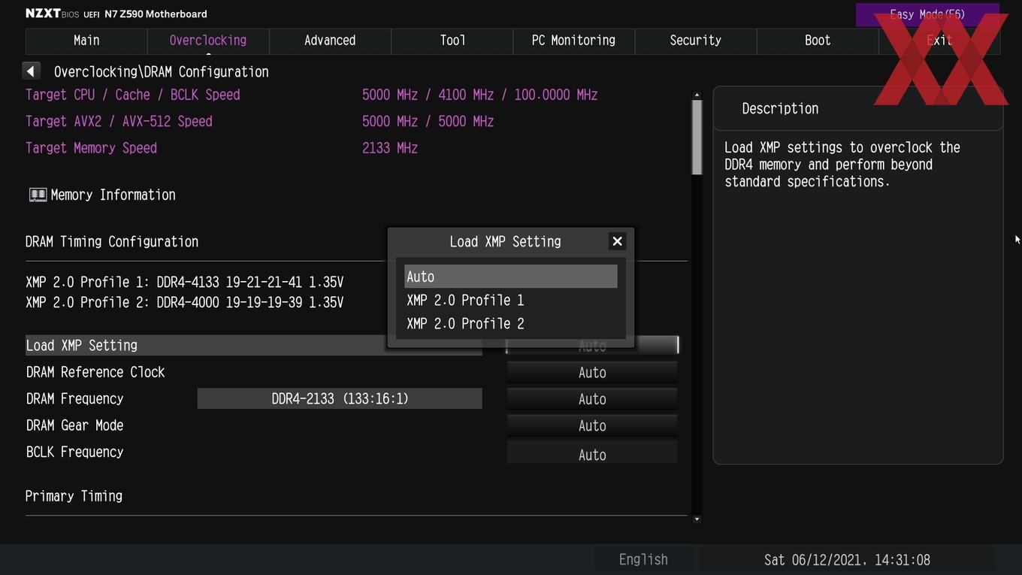Click the XMP 2.0 Profile 2 DDR4-4000 line
Screen dimensions: 1022x575
pos(185,302)
